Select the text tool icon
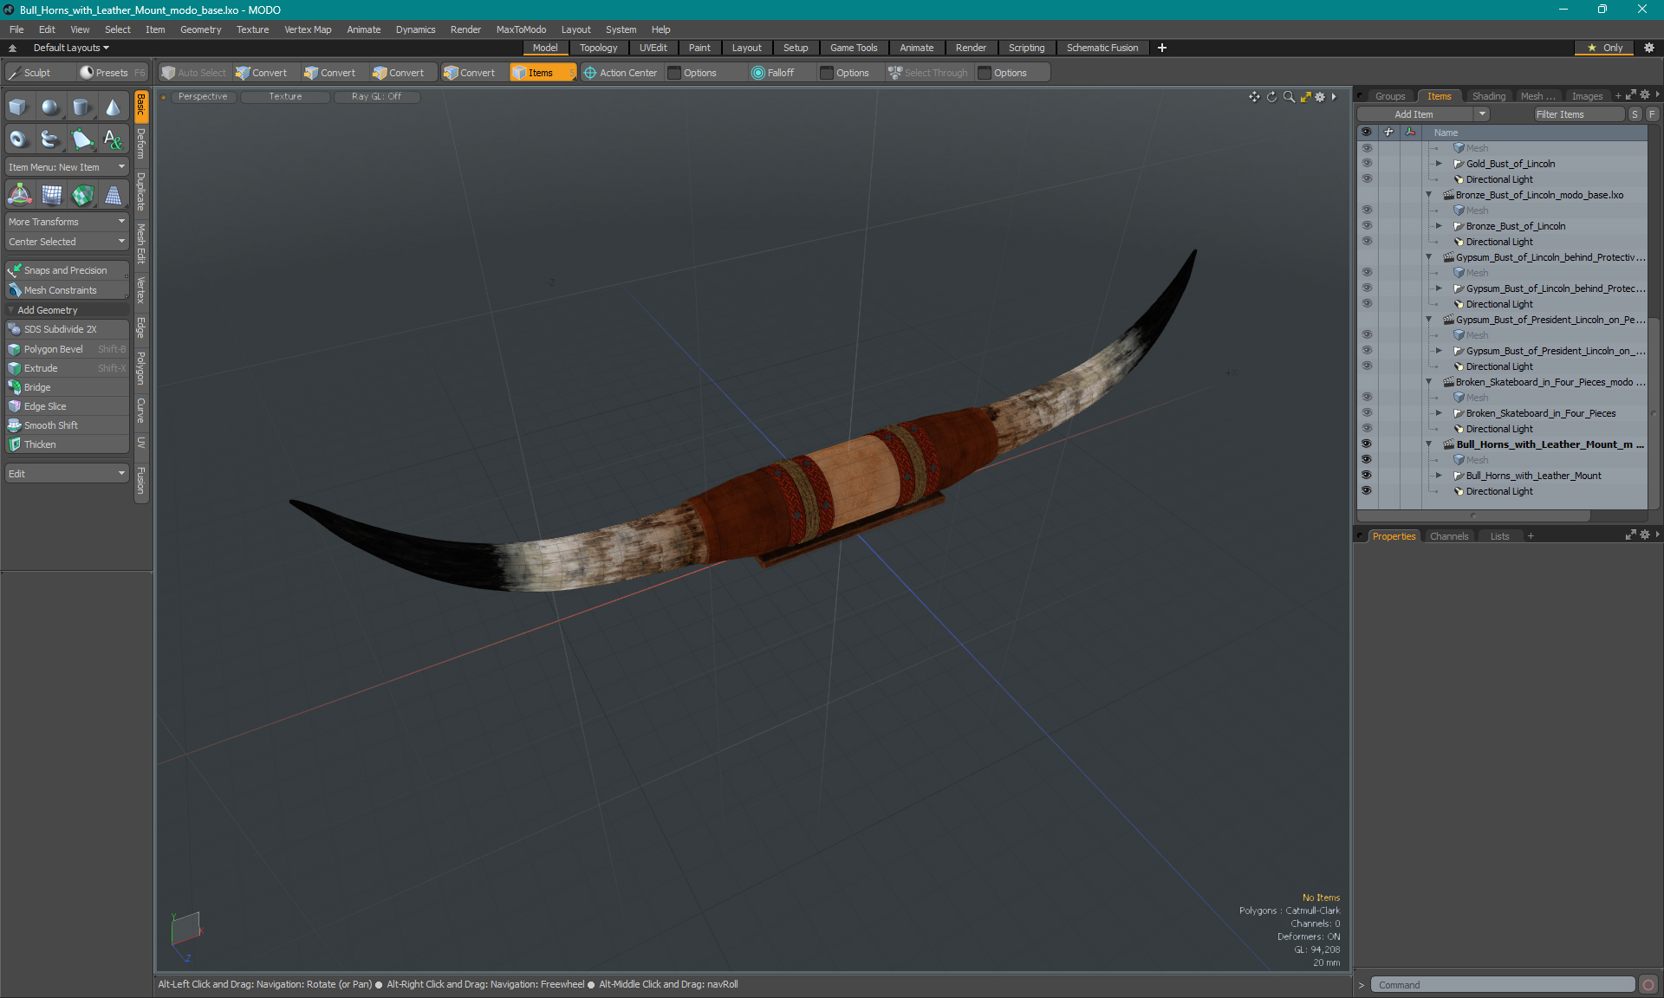The image size is (1664, 998). coord(113,139)
